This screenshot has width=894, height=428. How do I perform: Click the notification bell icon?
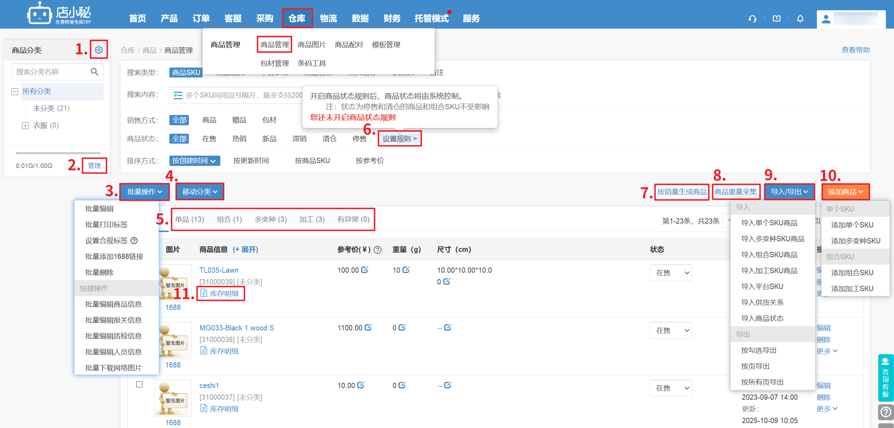pos(800,19)
